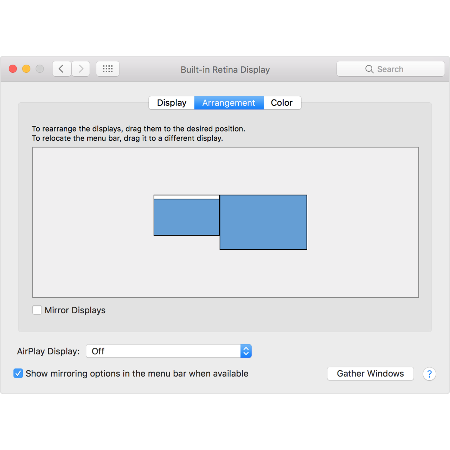Select the larger right display rectangle

pos(263,222)
